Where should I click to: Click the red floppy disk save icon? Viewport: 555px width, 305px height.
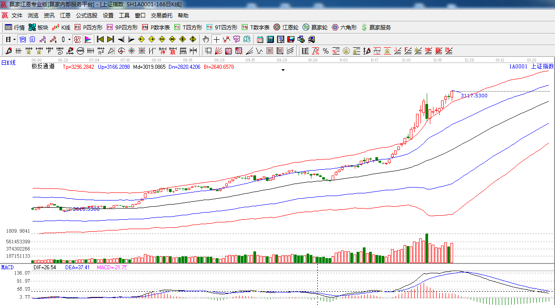point(291,39)
